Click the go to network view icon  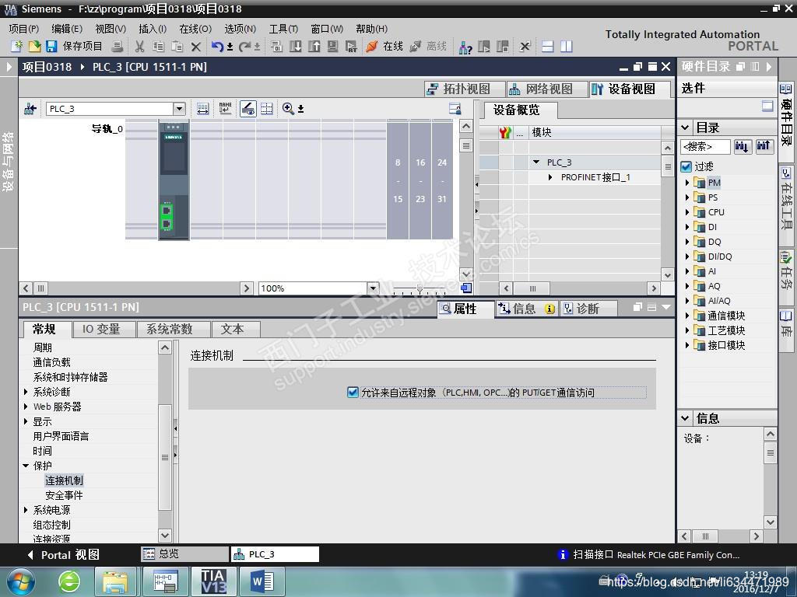[x=30, y=109]
